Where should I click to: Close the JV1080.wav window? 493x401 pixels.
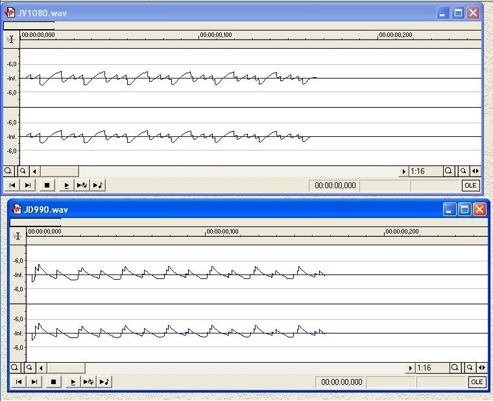(473, 13)
